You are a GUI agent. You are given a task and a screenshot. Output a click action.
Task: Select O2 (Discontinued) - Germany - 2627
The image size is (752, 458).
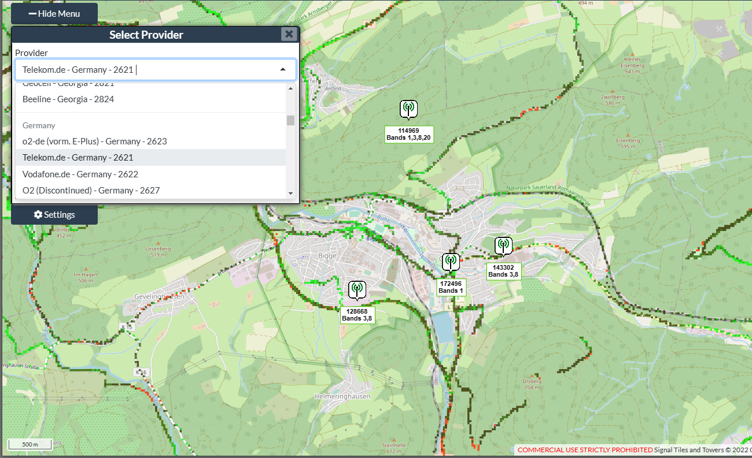[151, 190]
